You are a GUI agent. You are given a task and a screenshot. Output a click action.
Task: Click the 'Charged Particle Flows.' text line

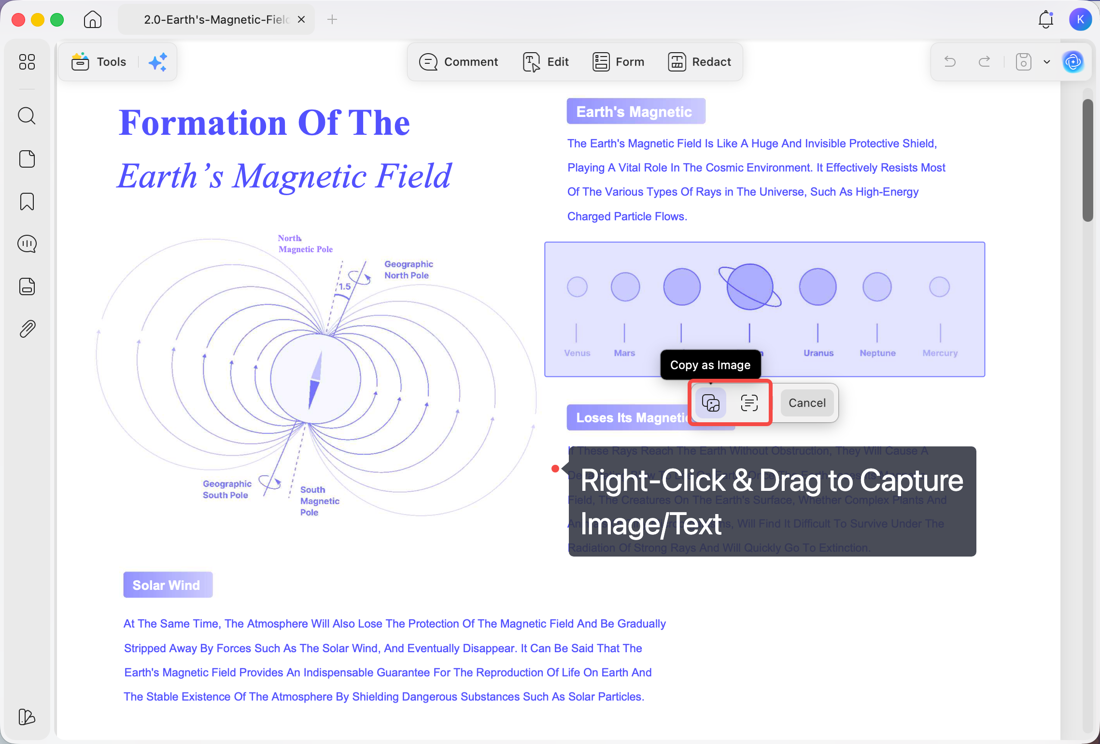tap(627, 216)
